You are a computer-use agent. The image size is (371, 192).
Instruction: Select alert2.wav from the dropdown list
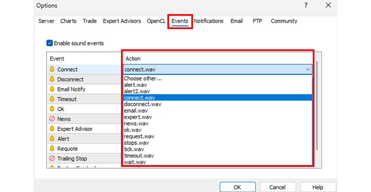137,91
